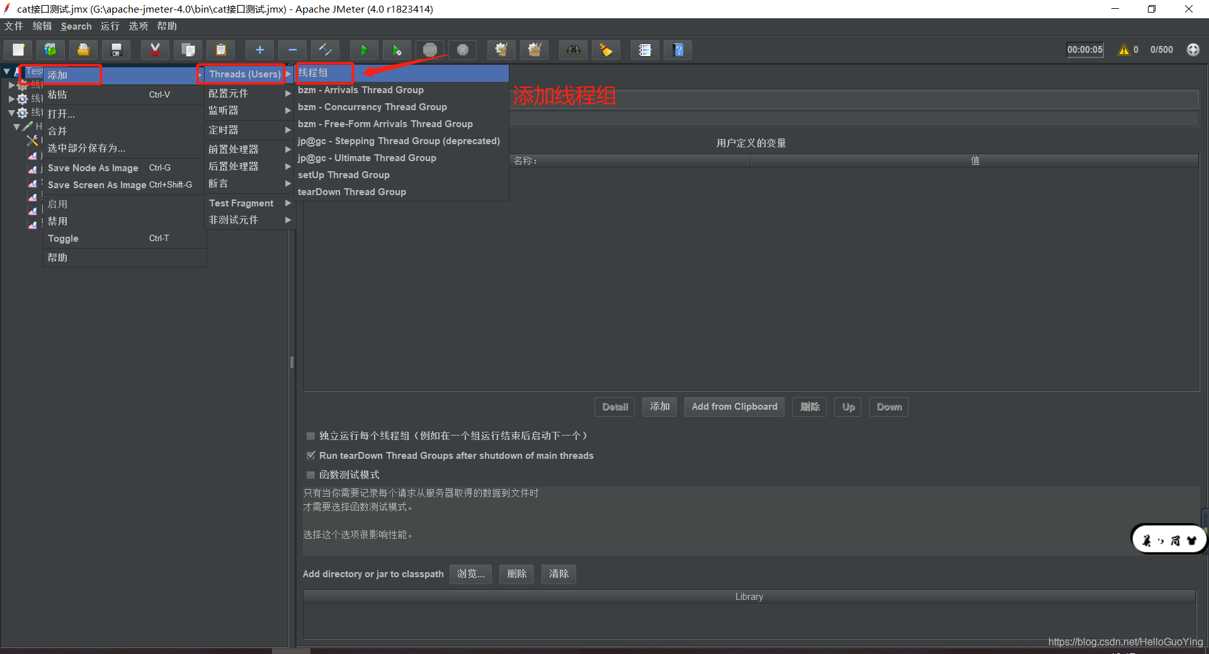Collapse the pipette sampler node arrow
This screenshot has width=1209, height=654.
16,127
